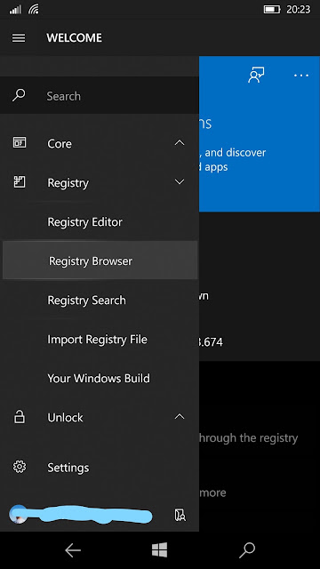
Task: Click the account avatar picture
Action: 18,515
